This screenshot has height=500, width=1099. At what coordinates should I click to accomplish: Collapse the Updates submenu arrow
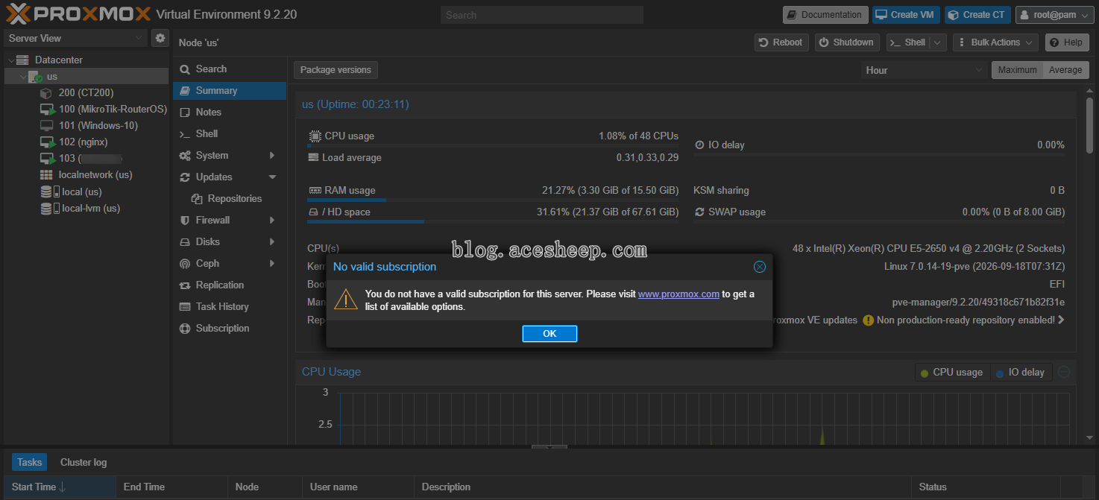click(272, 177)
